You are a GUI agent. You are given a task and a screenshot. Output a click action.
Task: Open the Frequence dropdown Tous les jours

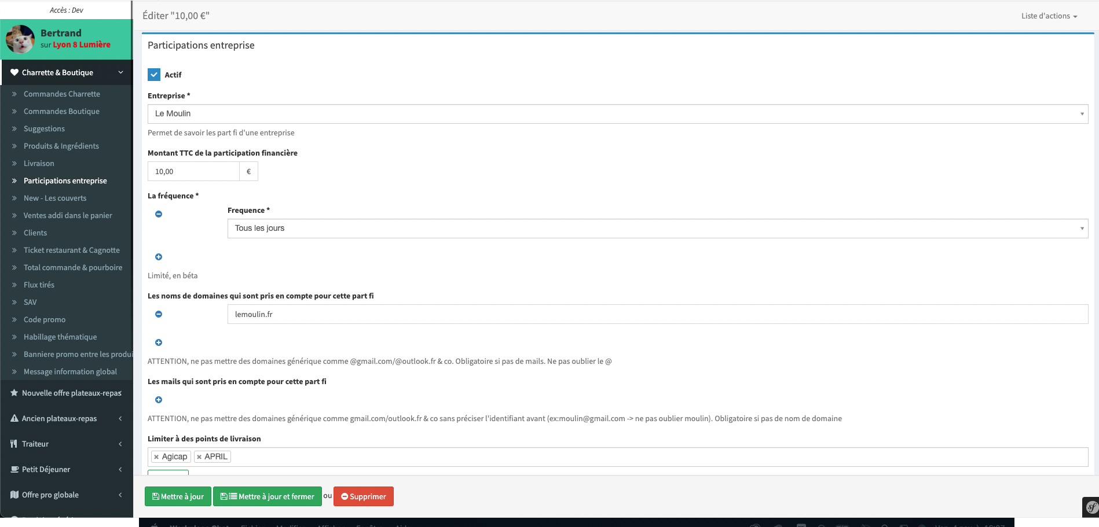coord(658,229)
